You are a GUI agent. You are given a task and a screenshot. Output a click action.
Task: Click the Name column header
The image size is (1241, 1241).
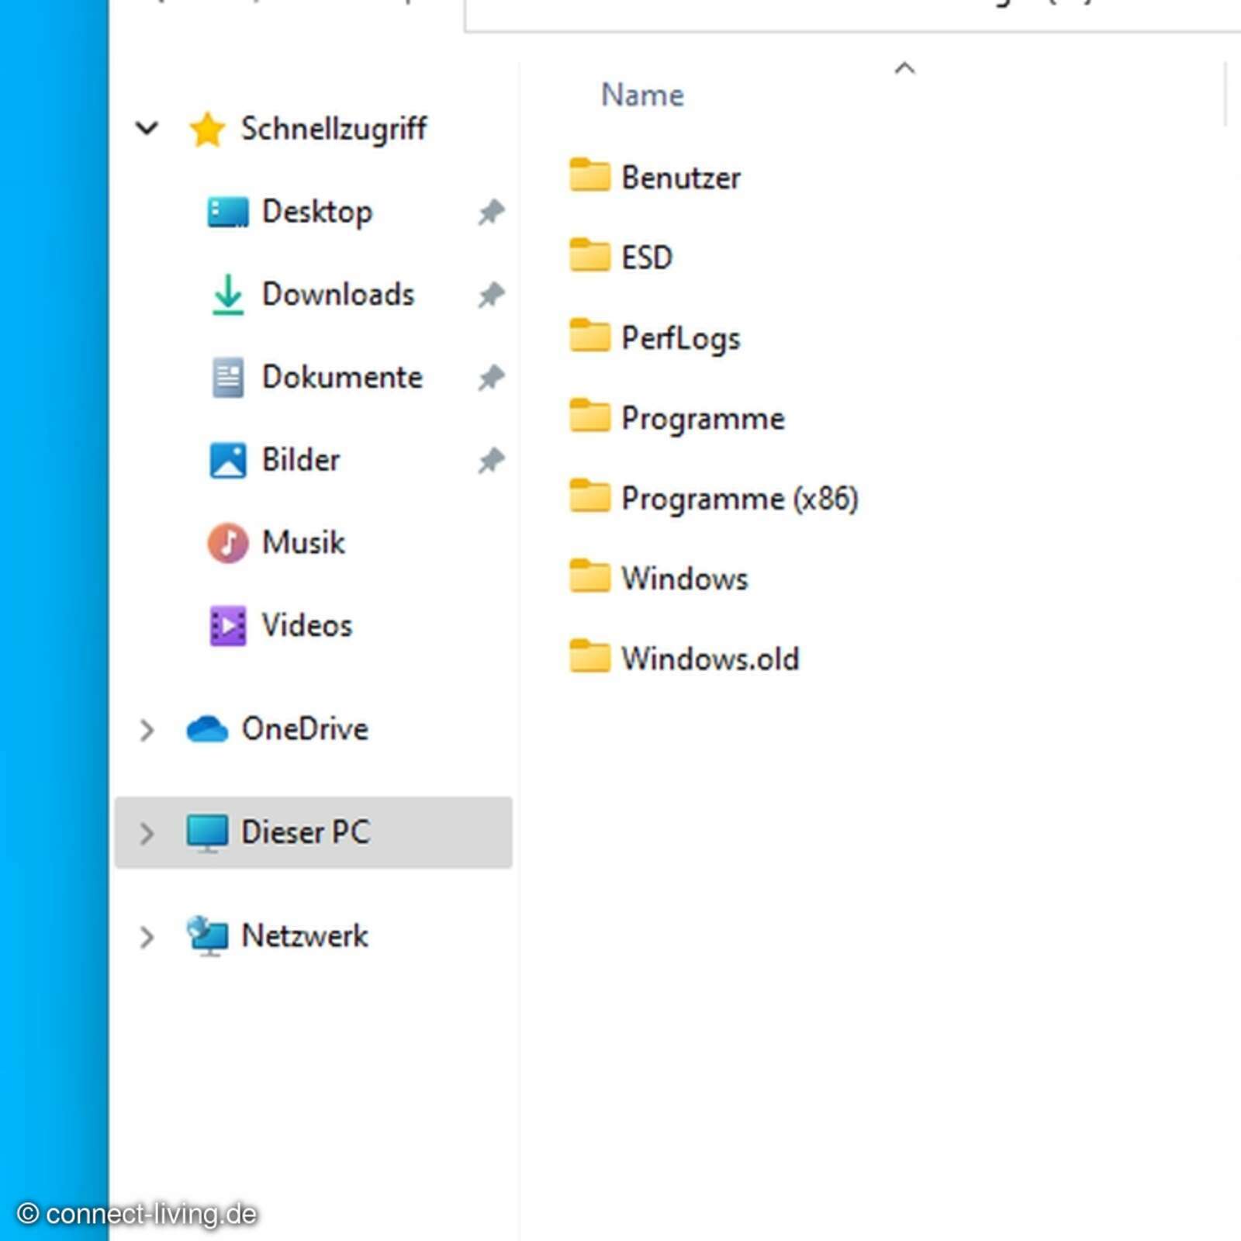(x=641, y=94)
